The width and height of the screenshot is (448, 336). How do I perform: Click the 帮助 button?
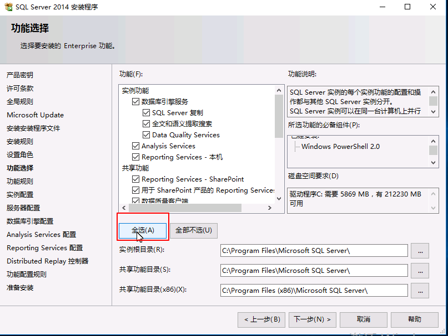(414, 319)
